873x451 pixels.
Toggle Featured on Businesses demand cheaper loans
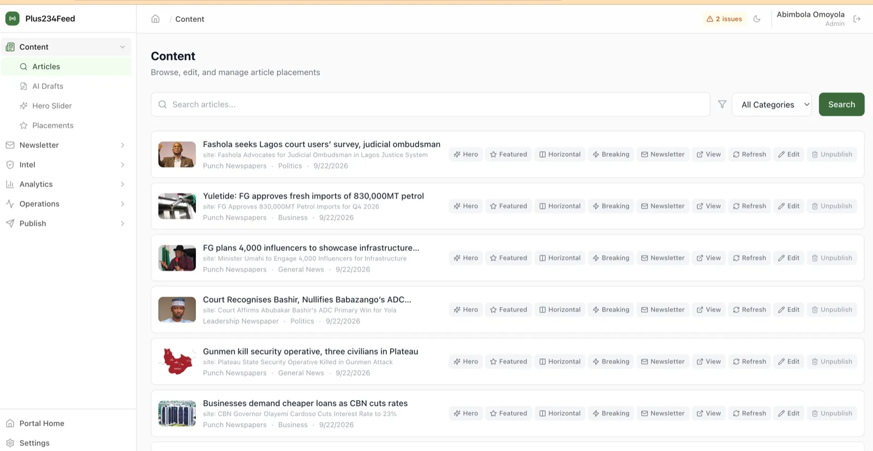[509, 413]
